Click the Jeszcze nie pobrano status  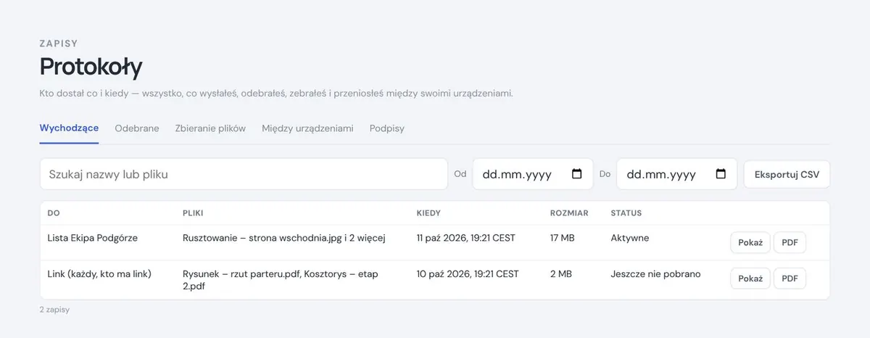point(655,273)
